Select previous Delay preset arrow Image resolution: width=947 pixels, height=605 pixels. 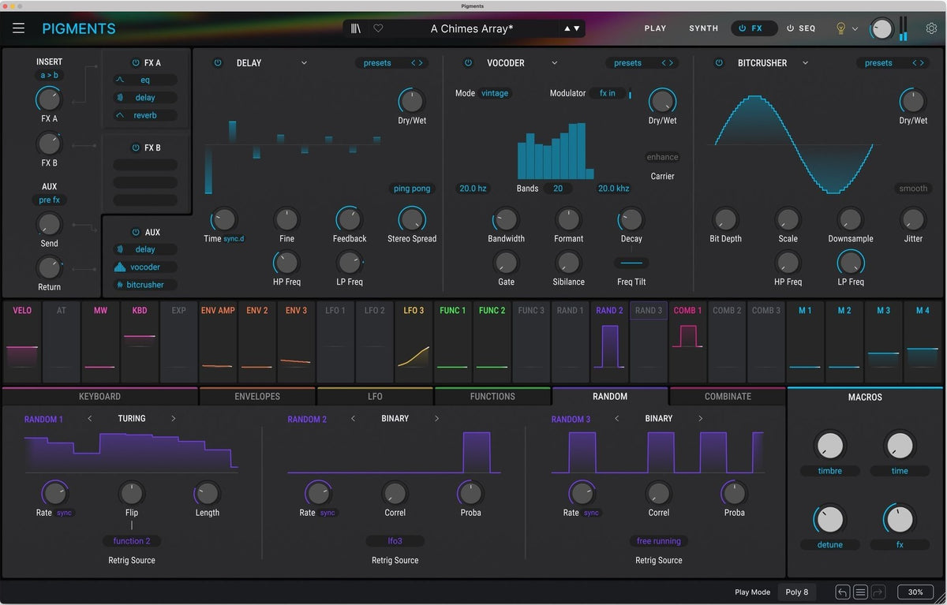click(414, 63)
